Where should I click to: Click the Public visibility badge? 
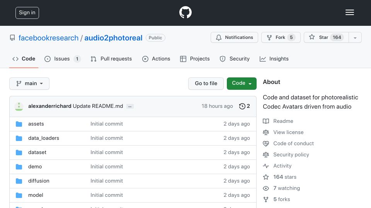(155, 38)
